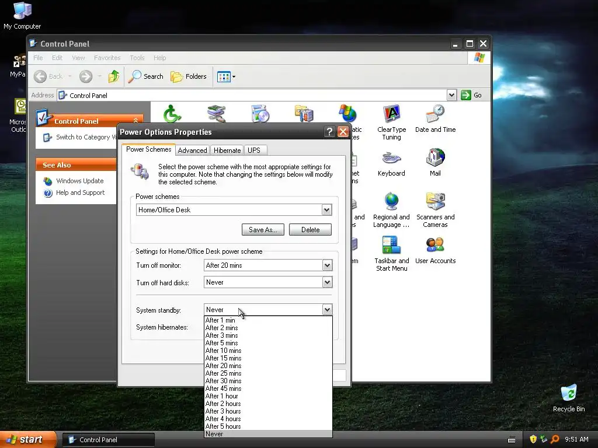598x448 pixels.
Task: Select the Power Schemes tab
Action: coord(149,149)
